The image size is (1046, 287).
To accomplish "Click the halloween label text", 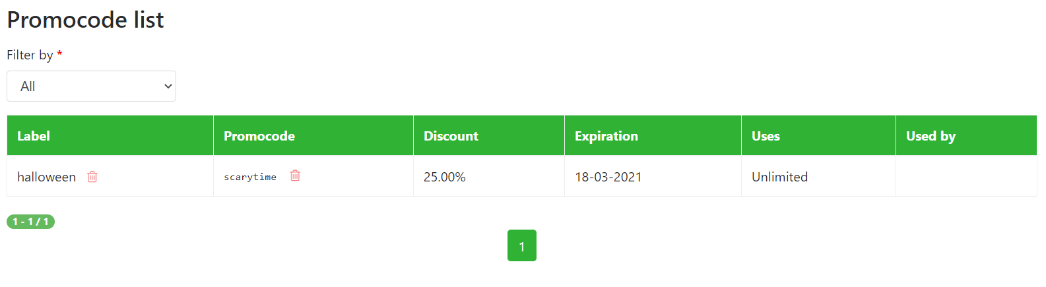I will pyautogui.click(x=46, y=177).
